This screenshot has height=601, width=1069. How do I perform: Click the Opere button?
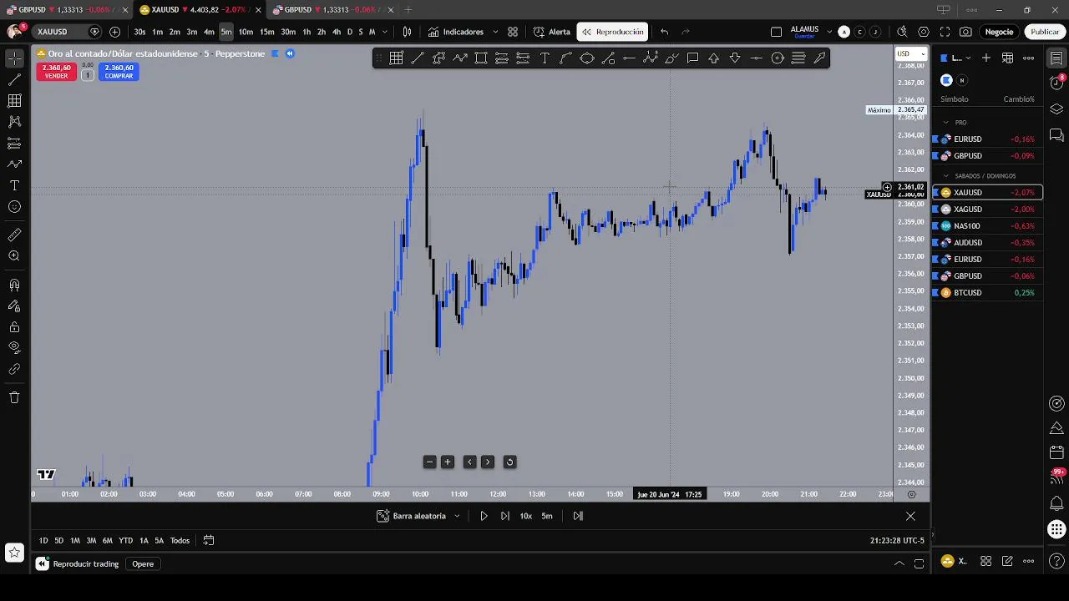click(143, 564)
